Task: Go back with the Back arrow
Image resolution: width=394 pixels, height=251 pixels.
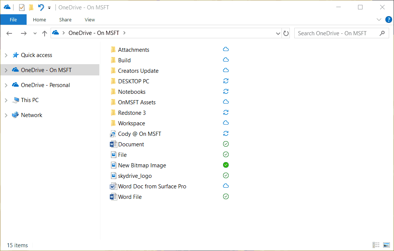Action: tap(9, 33)
